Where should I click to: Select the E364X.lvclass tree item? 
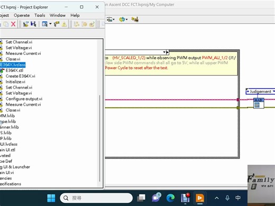coord(13,64)
